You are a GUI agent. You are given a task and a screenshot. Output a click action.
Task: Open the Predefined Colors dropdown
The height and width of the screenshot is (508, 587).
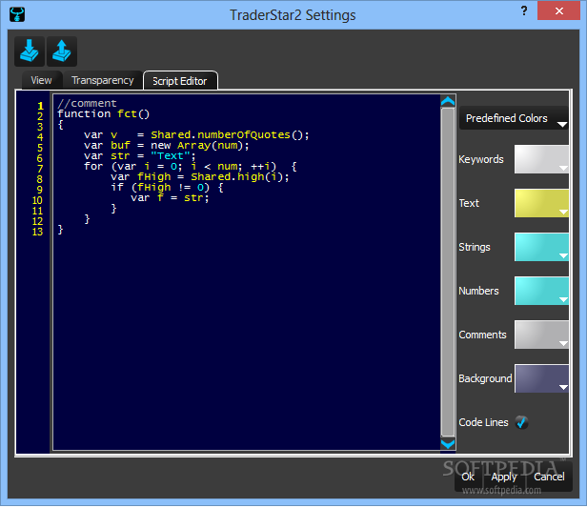click(x=514, y=118)
